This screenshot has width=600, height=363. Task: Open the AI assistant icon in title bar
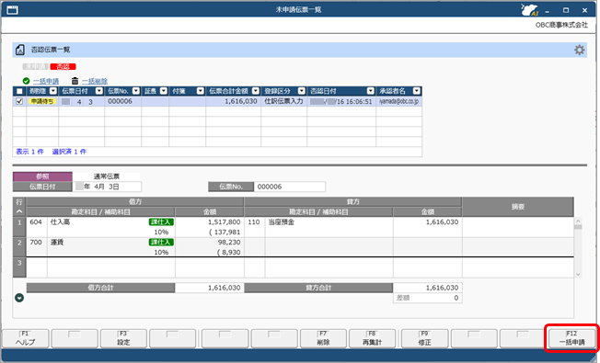529,9
